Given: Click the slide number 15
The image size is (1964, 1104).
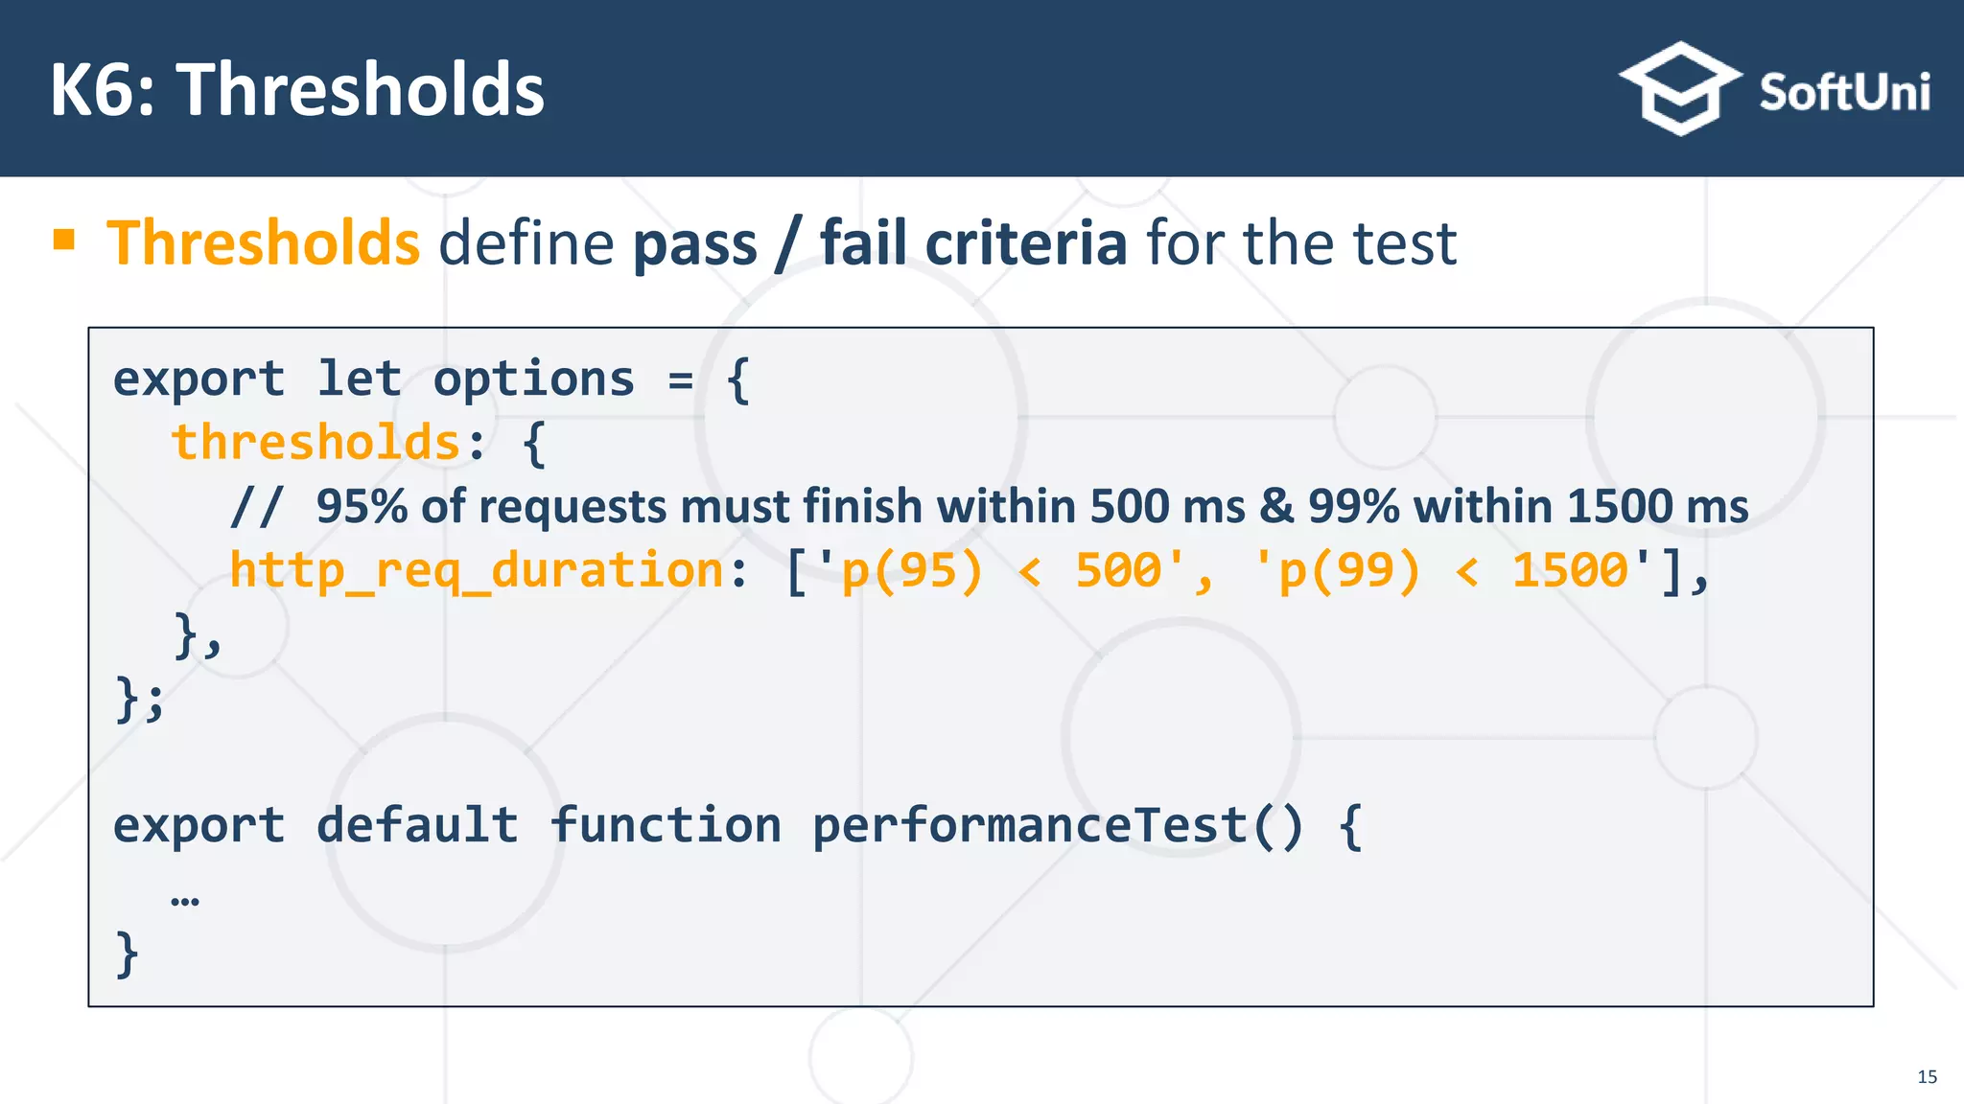Looking at the screenshot, I should point(1927,1077).
